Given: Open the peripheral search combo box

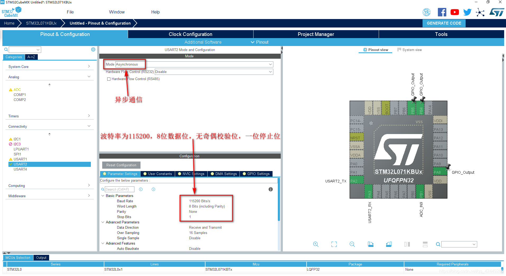Looking at the screenshot, I should tap(25, 49).
